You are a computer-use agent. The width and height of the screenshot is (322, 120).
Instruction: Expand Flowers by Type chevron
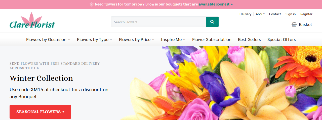111,39
